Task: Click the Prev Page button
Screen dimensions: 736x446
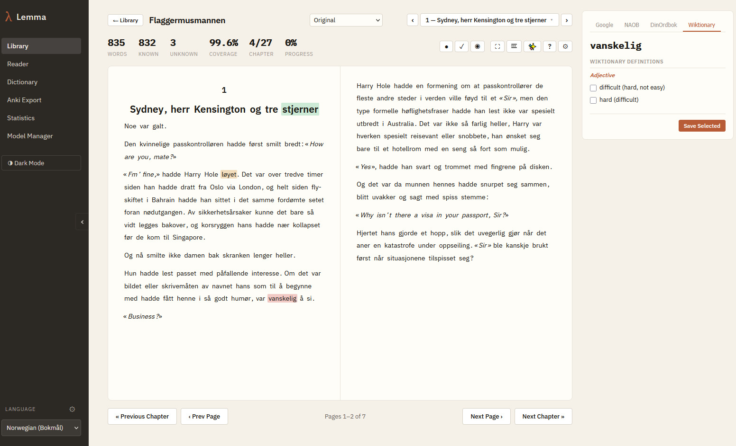Action: coord(204,417)
